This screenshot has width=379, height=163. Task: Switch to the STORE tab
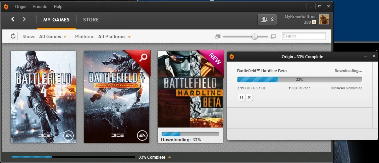point(91,19)
